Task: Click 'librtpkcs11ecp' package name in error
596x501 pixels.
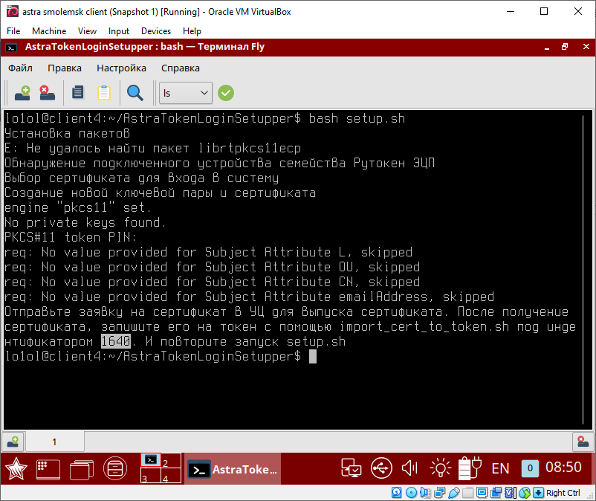Action: click(250, 148)
